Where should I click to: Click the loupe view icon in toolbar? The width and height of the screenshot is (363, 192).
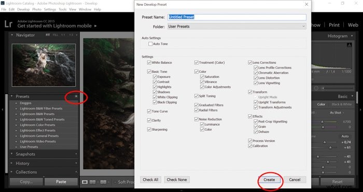click(x=85, y=182)
